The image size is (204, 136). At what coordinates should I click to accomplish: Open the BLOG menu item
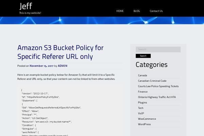click(x=137, y=11)
